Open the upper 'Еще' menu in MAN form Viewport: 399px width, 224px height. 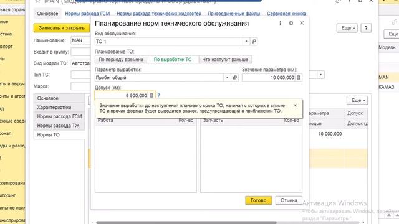[347, 28]
